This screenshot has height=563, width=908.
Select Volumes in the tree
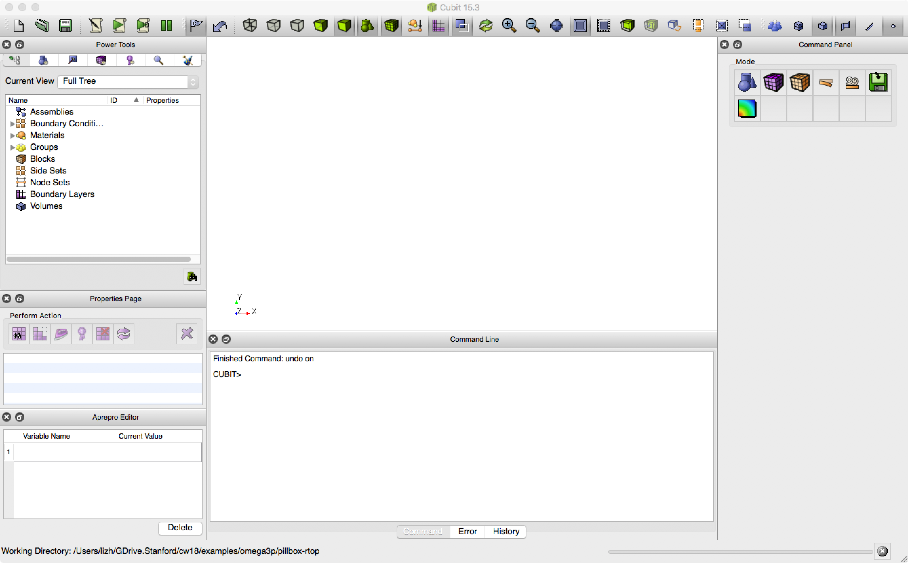[46, 206]
